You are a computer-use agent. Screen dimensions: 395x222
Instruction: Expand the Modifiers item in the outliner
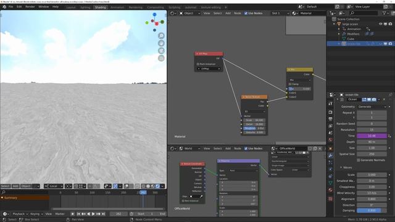[x=339, y=34]
